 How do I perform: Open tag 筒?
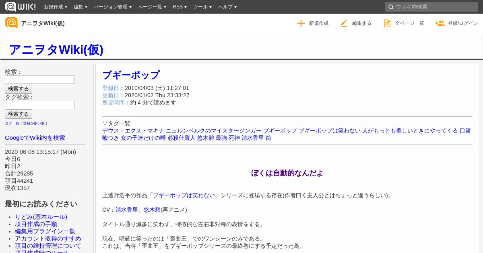point(268,138)
